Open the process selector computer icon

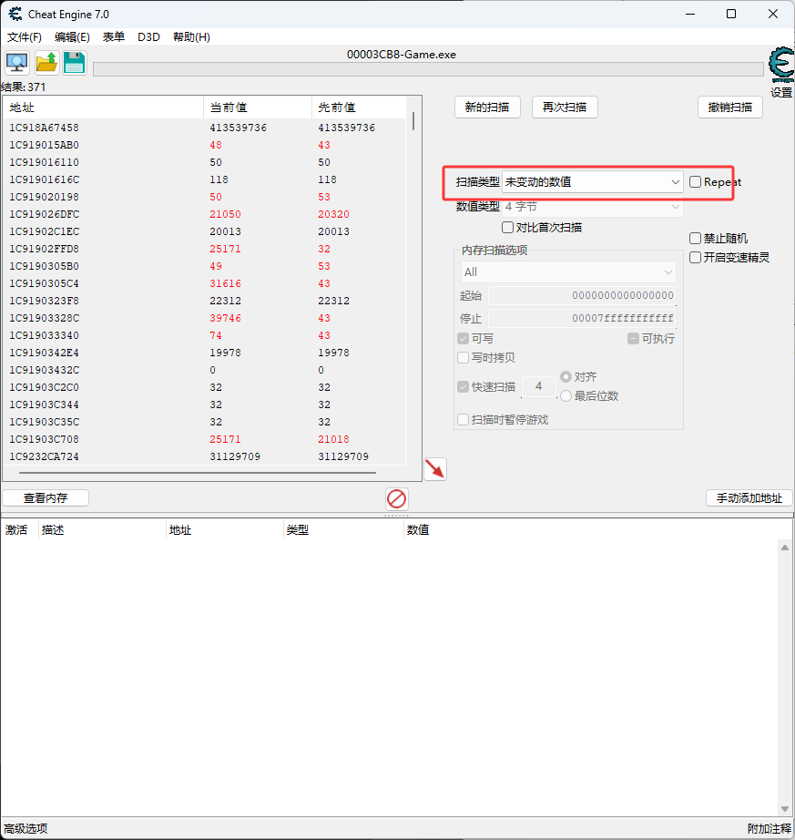coord(17,63)
